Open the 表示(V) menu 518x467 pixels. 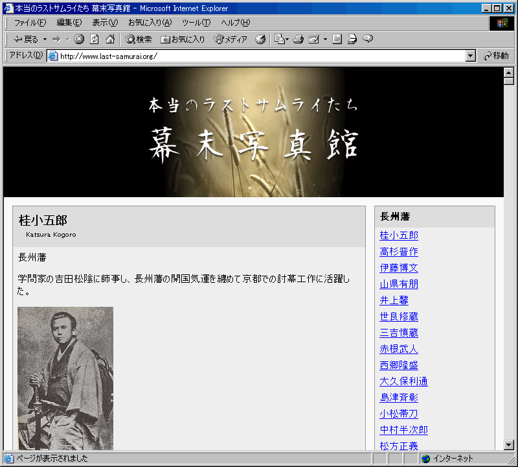point(105,23)
